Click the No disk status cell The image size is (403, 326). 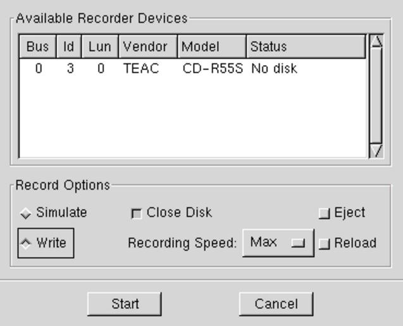pos(274,68)
